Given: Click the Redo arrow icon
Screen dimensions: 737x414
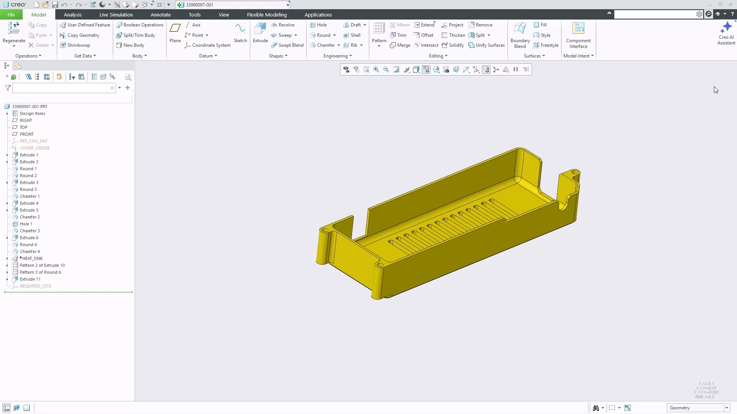Looking at the screenshot, I should (79, 5).
